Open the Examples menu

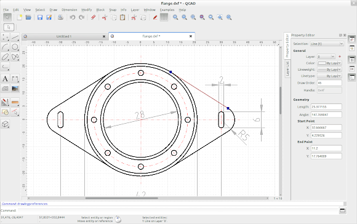pyautogui.click(x=167, y=10)
